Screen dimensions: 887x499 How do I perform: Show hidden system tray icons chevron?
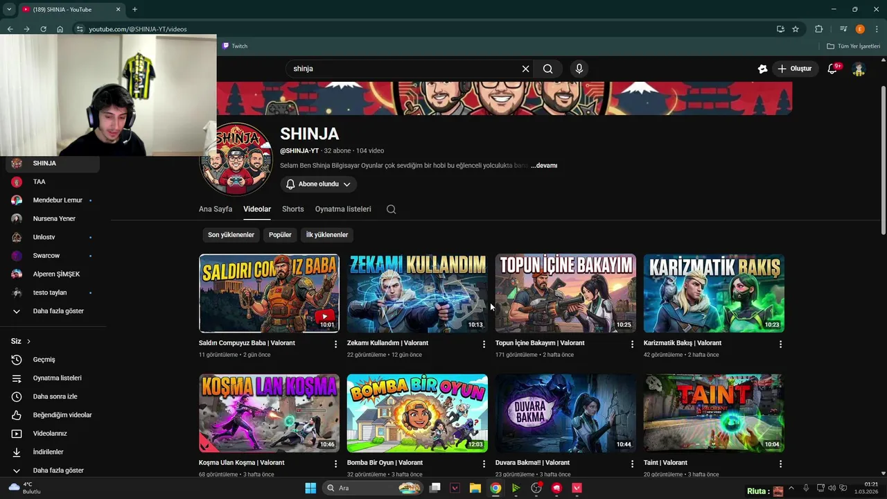[x=791, y=488]
